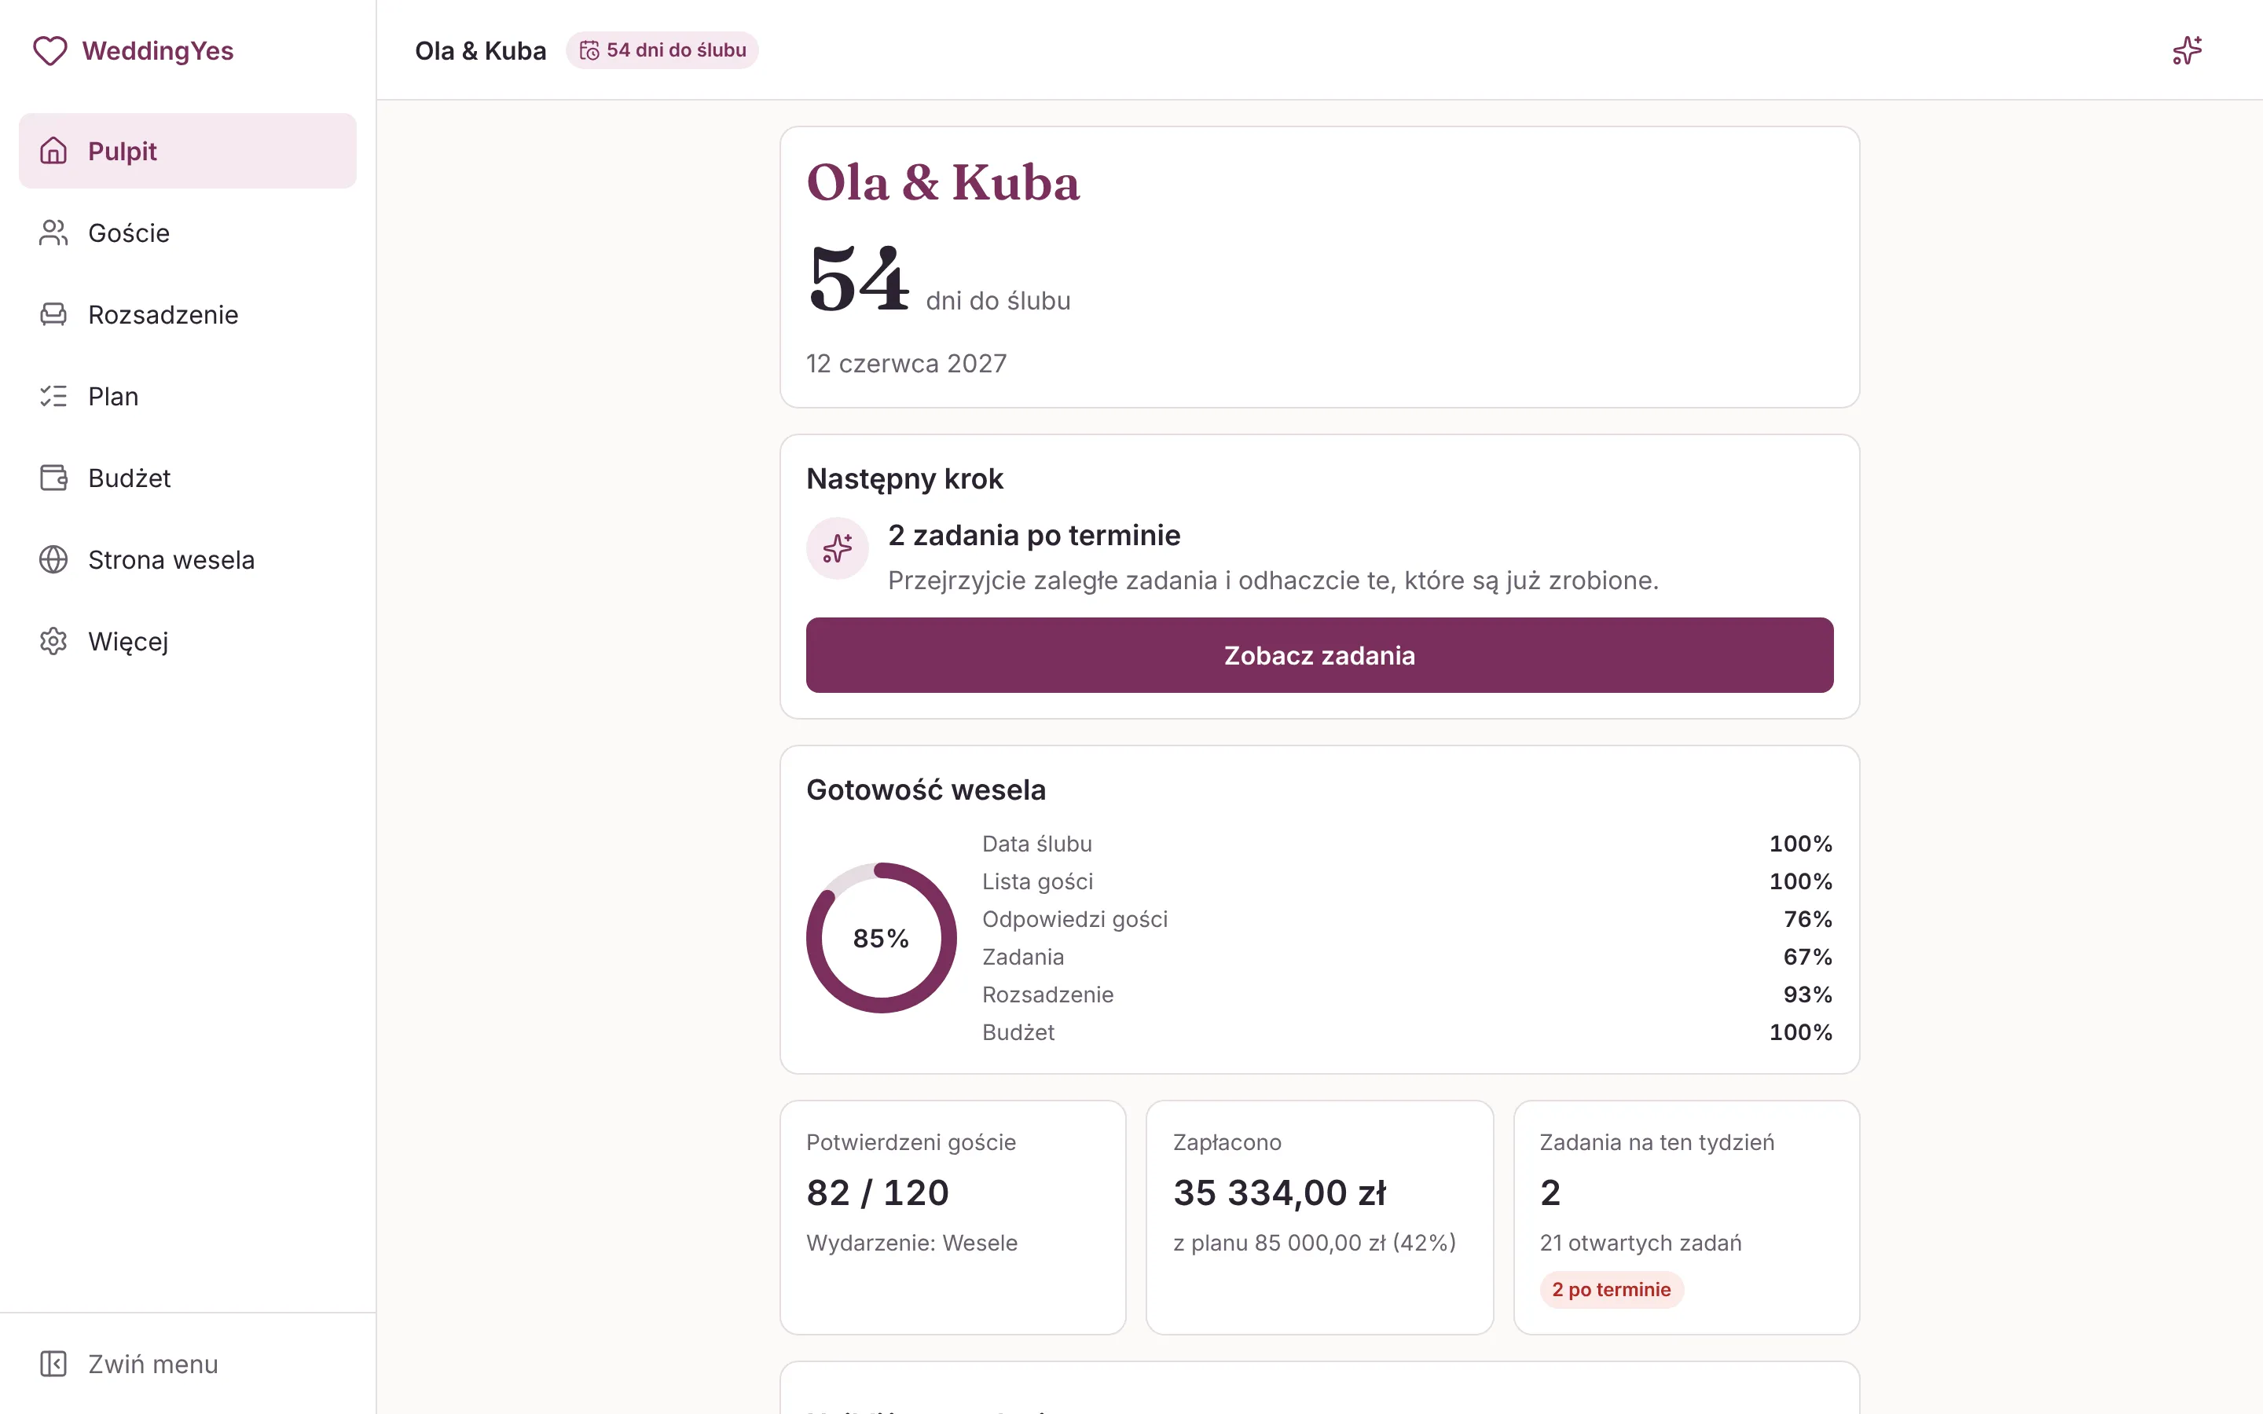2263x1414 pixels.
Task: Click the 85% readiness progress ring
Action: (x=881, y=938)
